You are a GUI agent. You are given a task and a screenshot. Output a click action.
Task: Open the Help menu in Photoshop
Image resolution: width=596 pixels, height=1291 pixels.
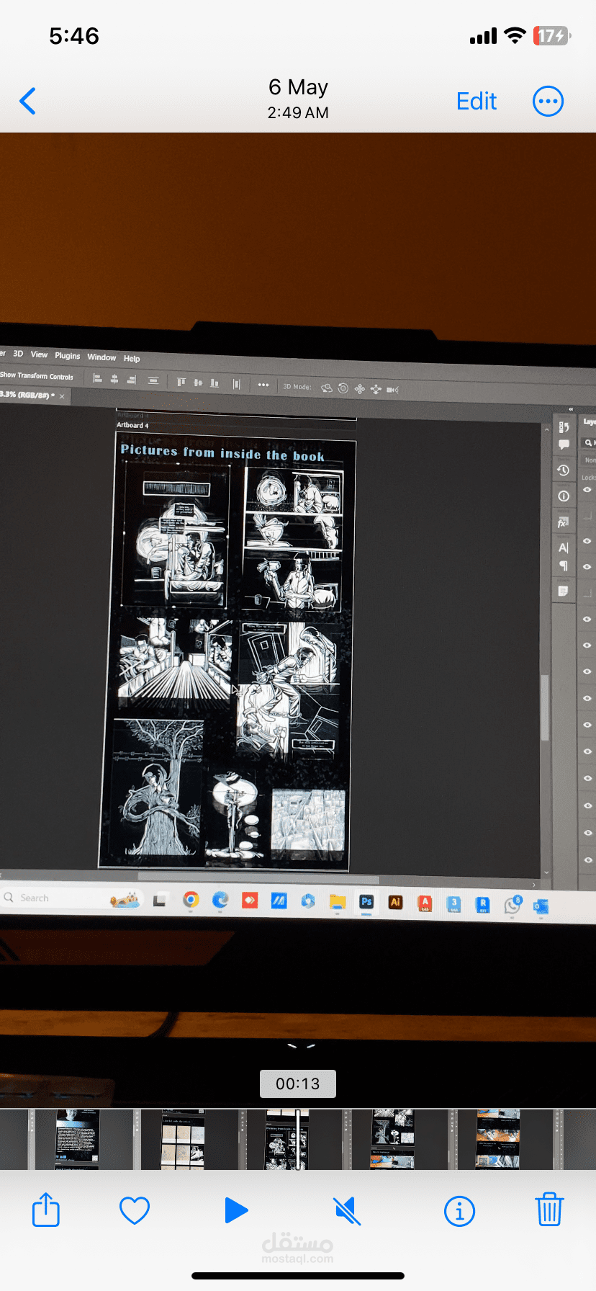coord(132,359)
